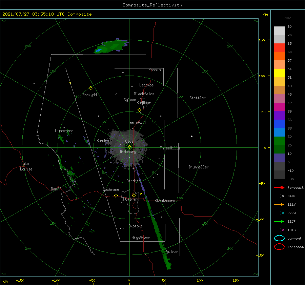The image size is (305, 285).
Task: Click the yellow diamond marker above Calgary label
Action: coord(134,195)
